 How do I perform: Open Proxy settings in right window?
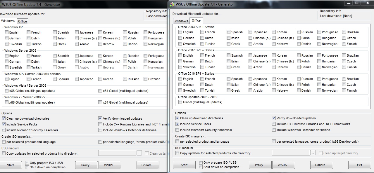tap(260, 165)
